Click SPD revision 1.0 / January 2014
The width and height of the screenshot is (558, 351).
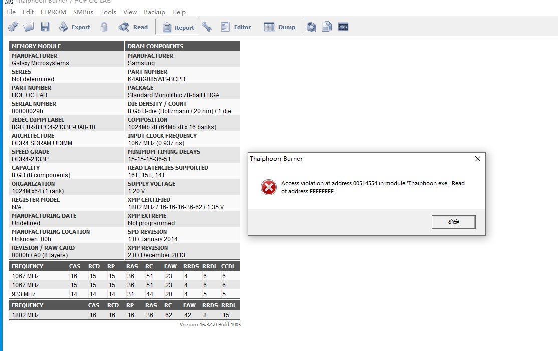click(x=153, y=239)
